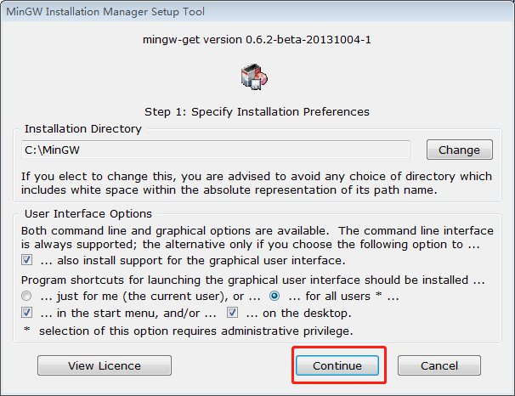Screen dimensions: 515x396
Task: Choose the "for all users" radio option
Action: (x=274, y=297)
